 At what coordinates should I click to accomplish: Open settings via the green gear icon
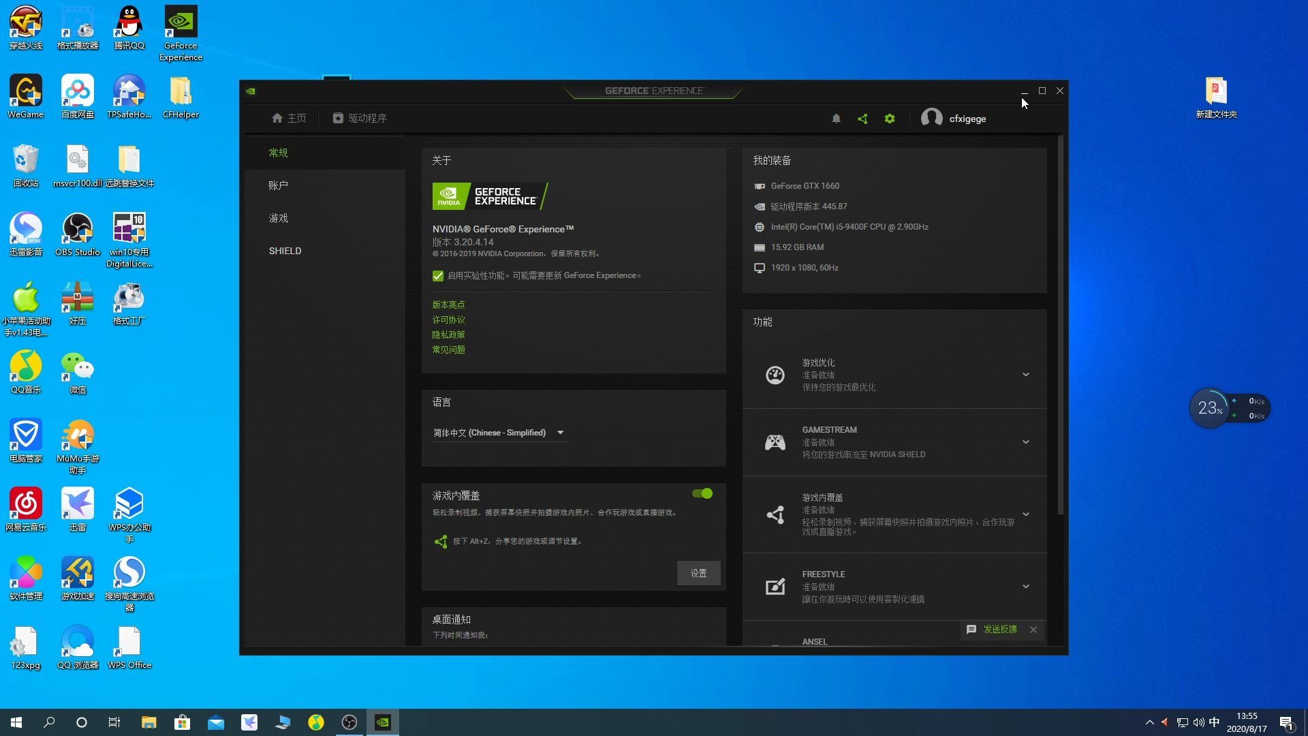[890, 119]
